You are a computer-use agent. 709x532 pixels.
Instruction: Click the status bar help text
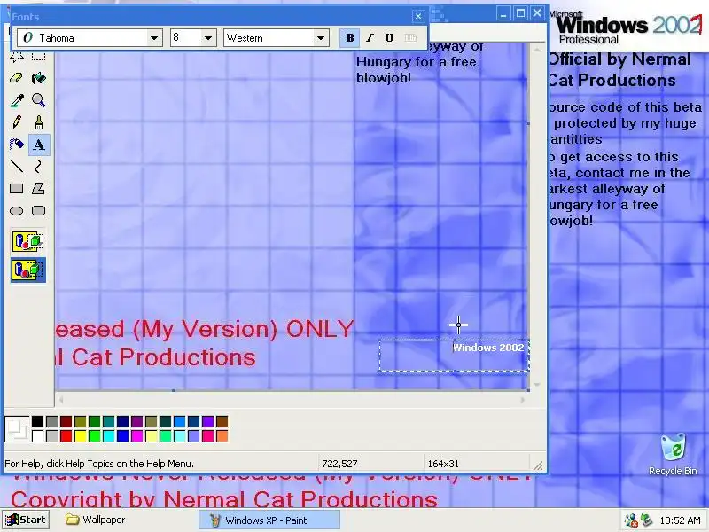99,464
